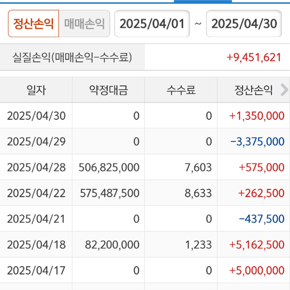Click the +9,451,621 net profit total
290x290 pixels.
[254, 57]
